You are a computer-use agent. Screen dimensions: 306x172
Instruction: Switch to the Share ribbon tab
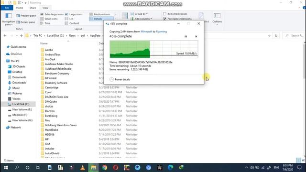[33, 8]
